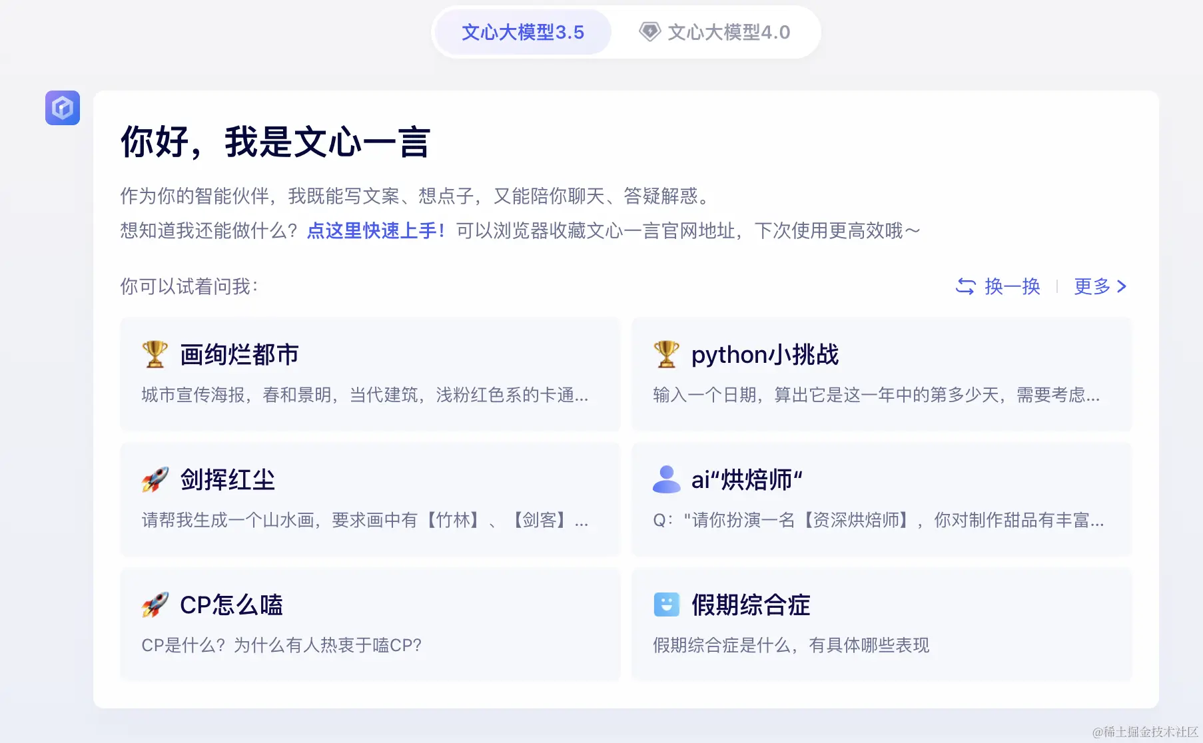This screenshot has width=1203, height=743.
Task: Click the person icon on ai烘焙师 card
Action: (x=666, y=479)
